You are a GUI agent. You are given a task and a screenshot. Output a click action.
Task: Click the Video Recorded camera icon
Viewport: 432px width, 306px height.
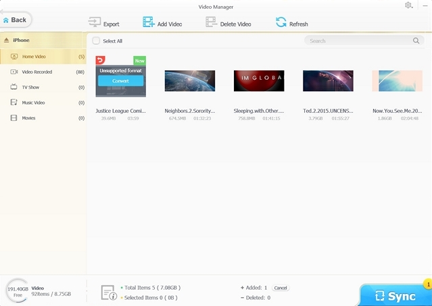(14, 72)
